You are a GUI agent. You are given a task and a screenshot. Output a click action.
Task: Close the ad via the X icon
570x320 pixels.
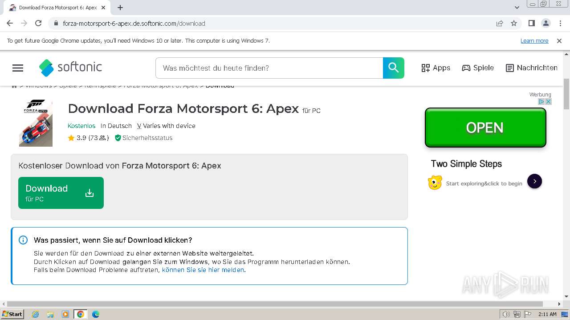coord(549,102)
